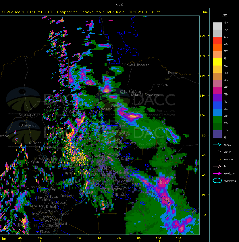Pick the purple 36–39 dBZ swatch
Viewport: 239px width, 242px height.
(x=217, y=98)
